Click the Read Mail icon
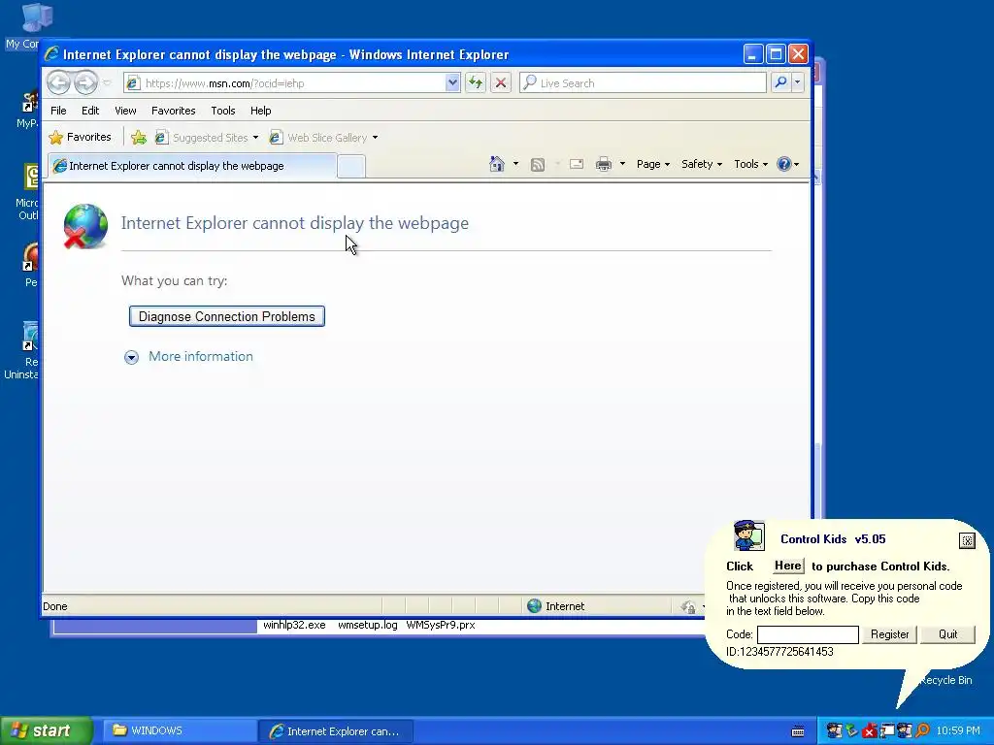This screenshot has width=994, height=745. pos(577,164)
